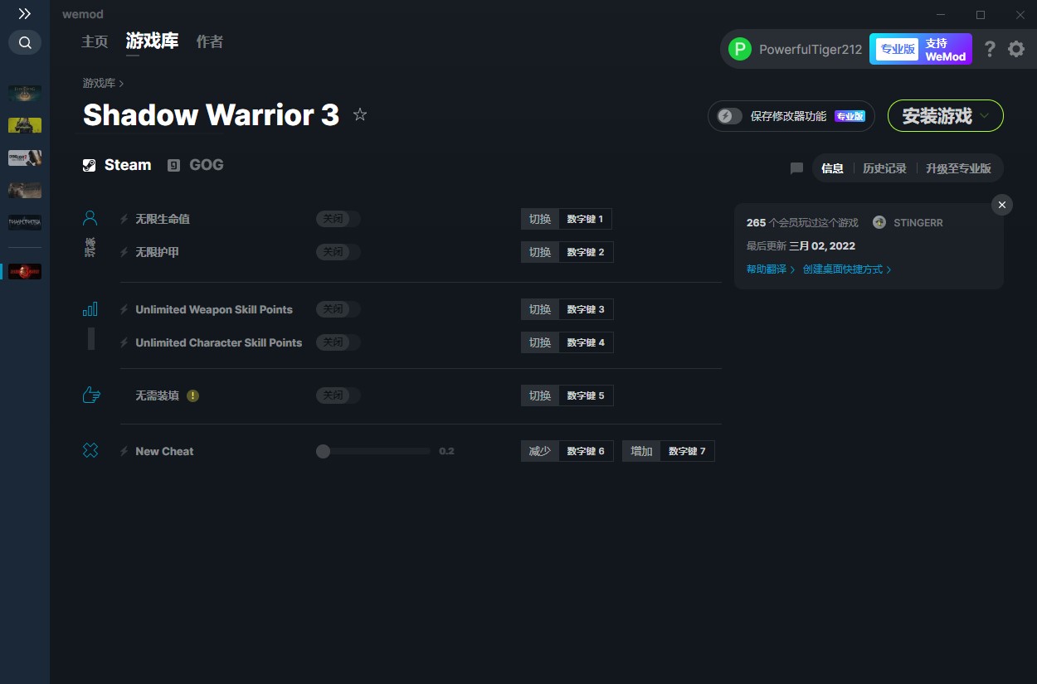The image size is (1037, 684).
Task: Click 减少 button for New Cheat
Action: click(x=540, y=451)
